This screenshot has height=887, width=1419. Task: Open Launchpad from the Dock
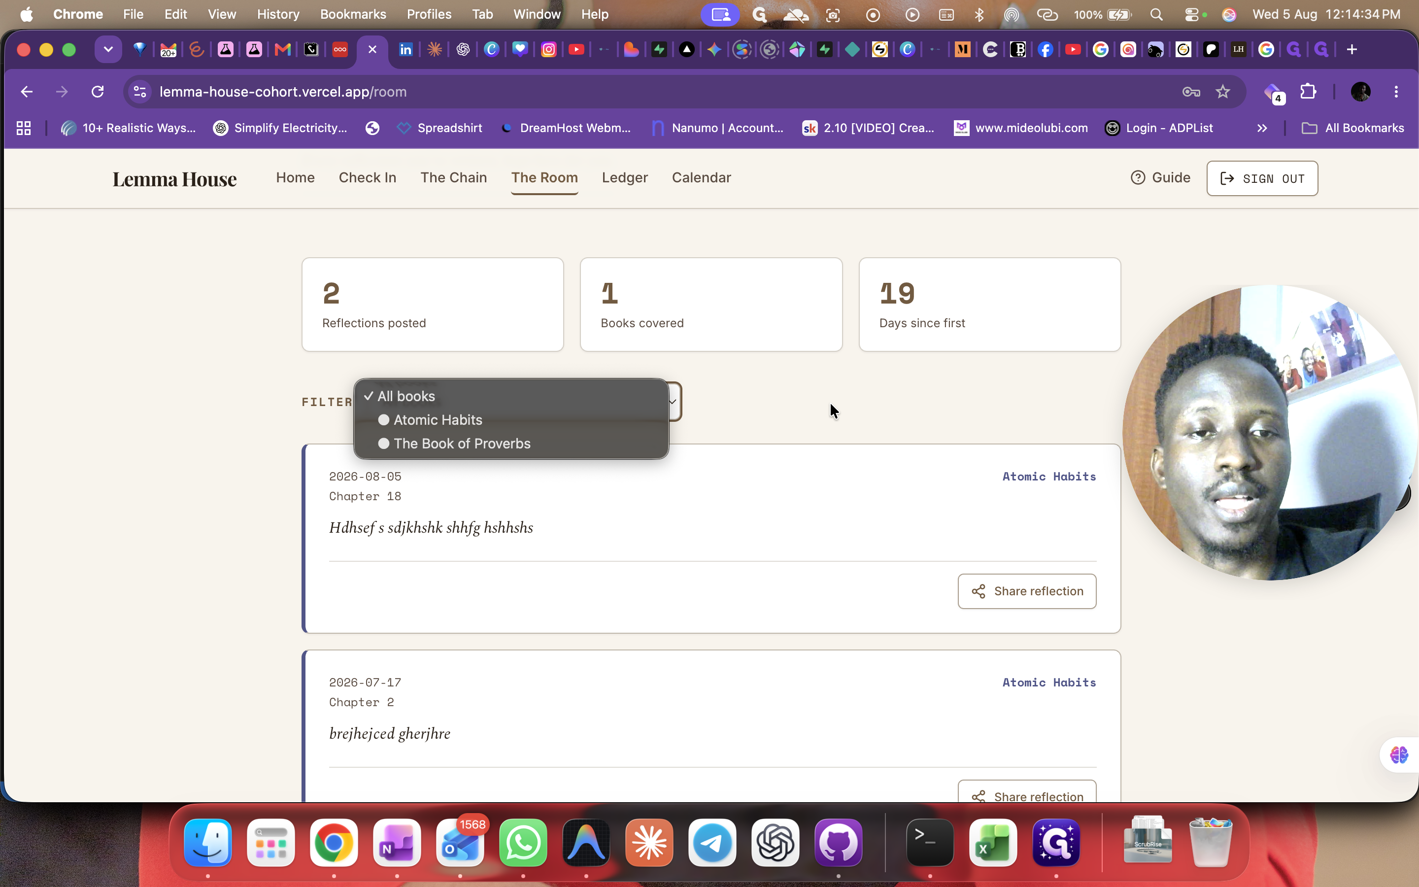[x=271, y=843]
